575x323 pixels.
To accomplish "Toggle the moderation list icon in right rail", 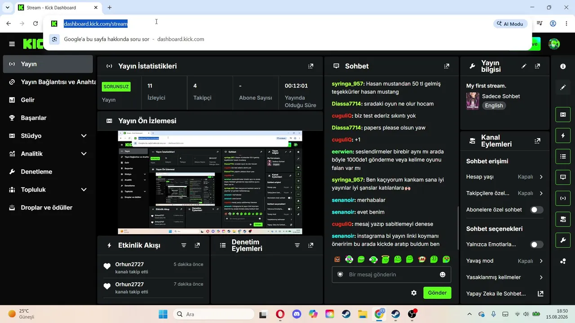I will pos(563,157).
